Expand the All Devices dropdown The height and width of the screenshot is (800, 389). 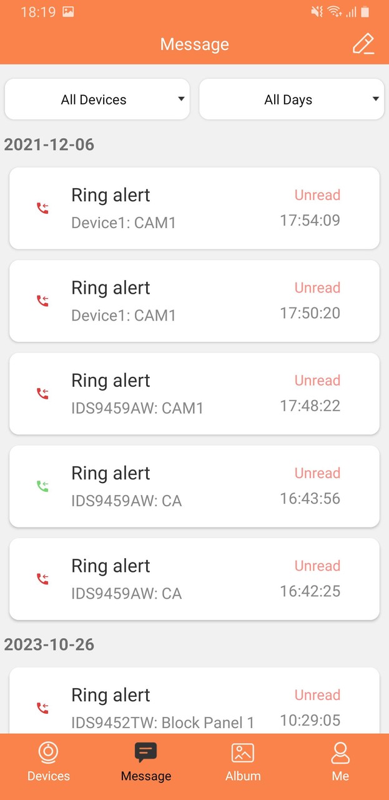(97, 99)
